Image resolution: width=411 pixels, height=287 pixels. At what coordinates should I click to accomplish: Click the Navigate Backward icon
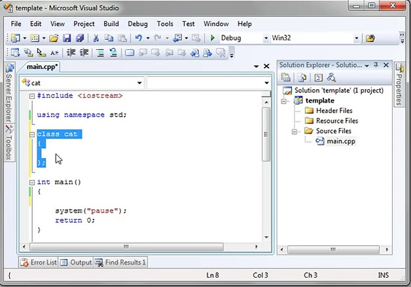pyautogui.click(x=178, y=38)
